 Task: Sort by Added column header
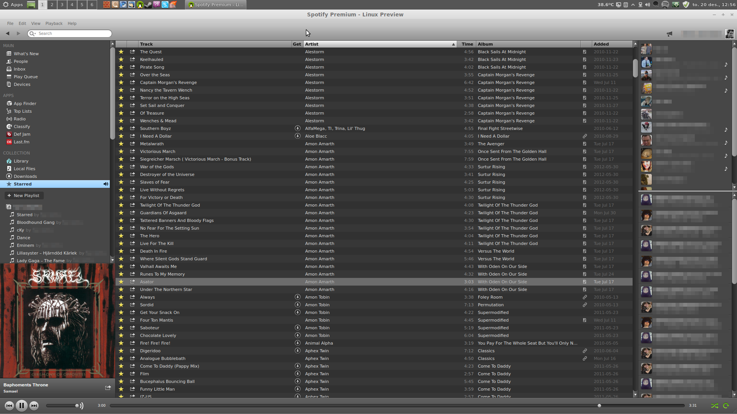(612, 44)
